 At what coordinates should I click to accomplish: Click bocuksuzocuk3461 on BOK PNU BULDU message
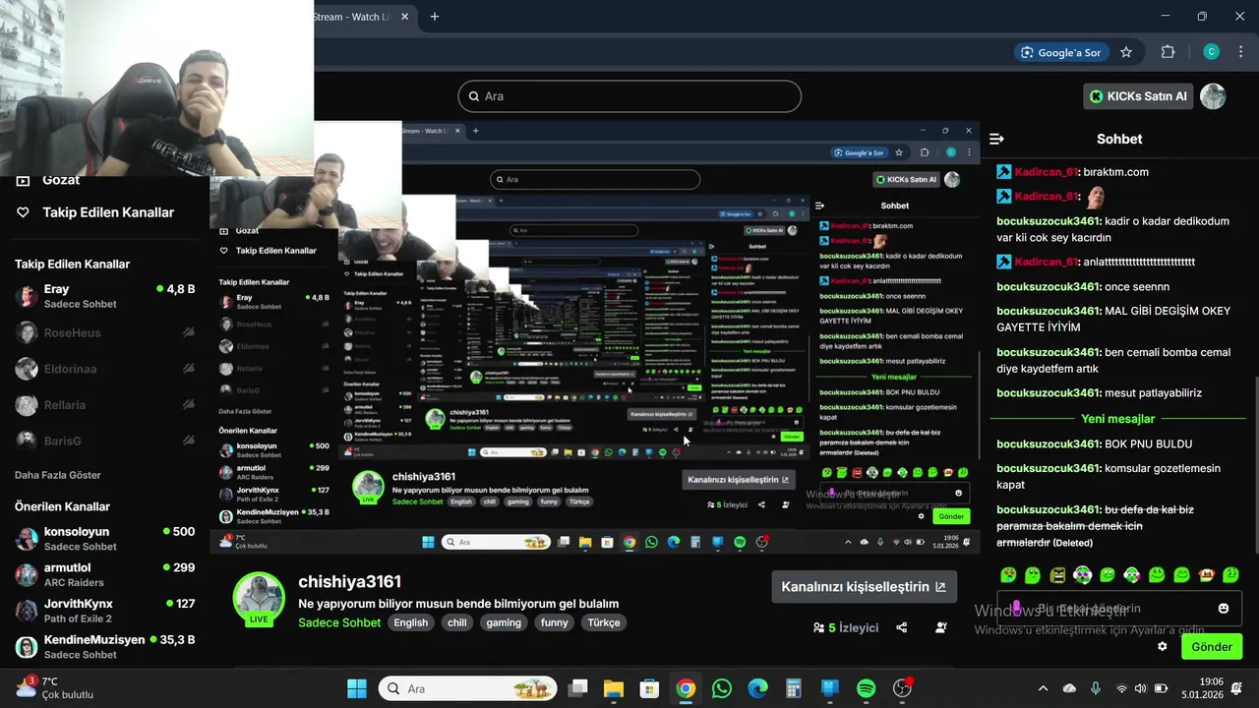pyautogui.click(x=1049, y=443)
